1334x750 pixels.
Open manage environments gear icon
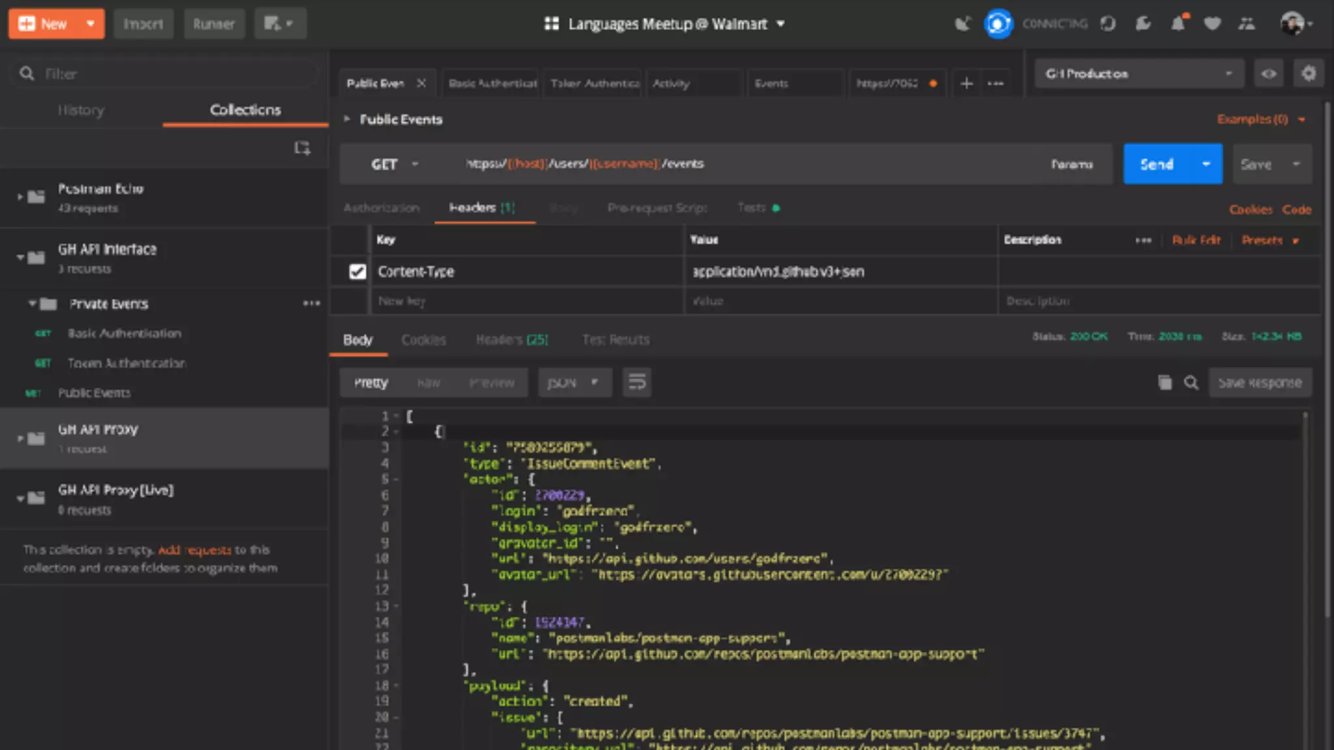pyautogui.click(x=1308, y=74)
